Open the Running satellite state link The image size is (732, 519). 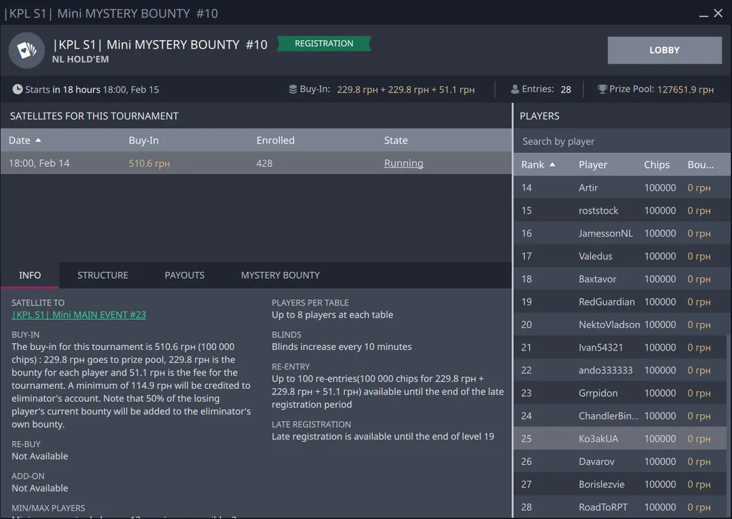tap(403, 163)
